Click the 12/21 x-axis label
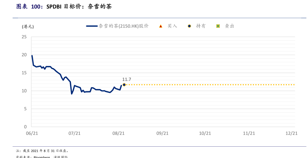The image size is (308, 158). [x=291, y=133]
